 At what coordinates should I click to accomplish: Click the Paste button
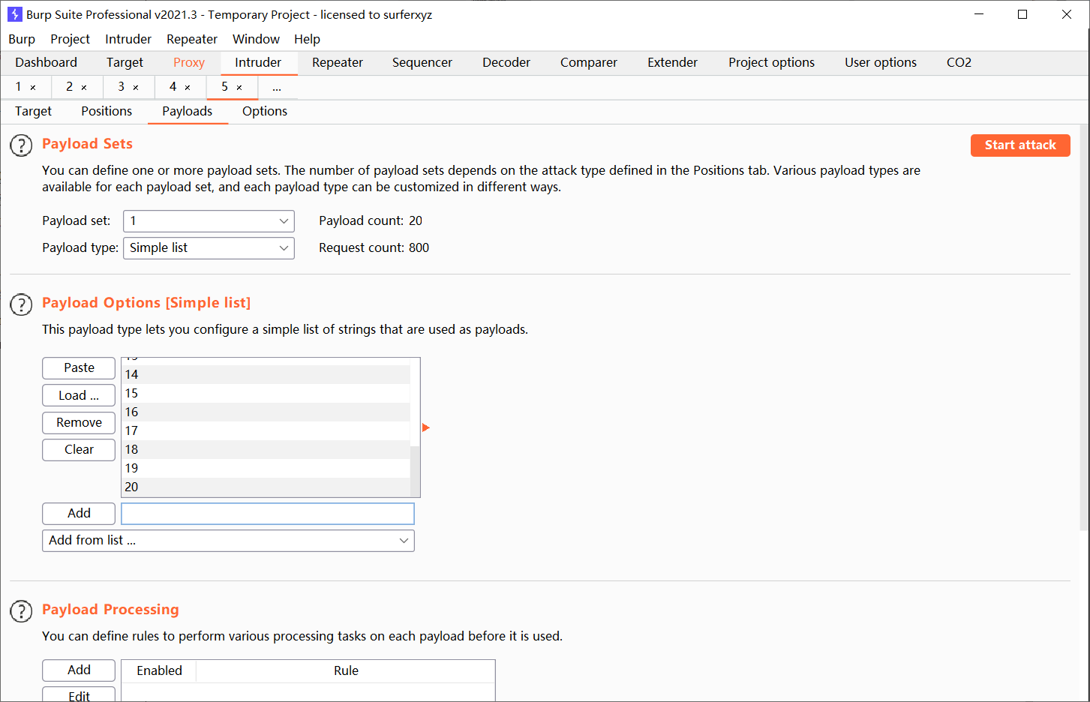tap(79, 368)
